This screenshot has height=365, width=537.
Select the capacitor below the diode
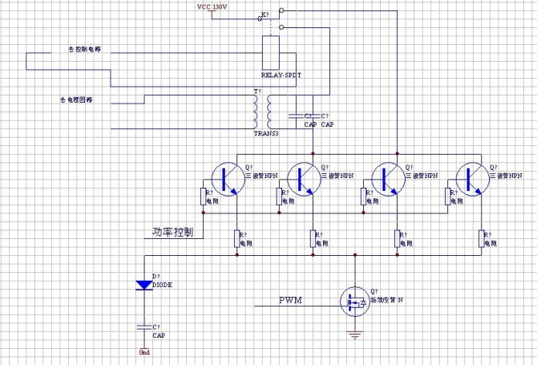[144, 327]
